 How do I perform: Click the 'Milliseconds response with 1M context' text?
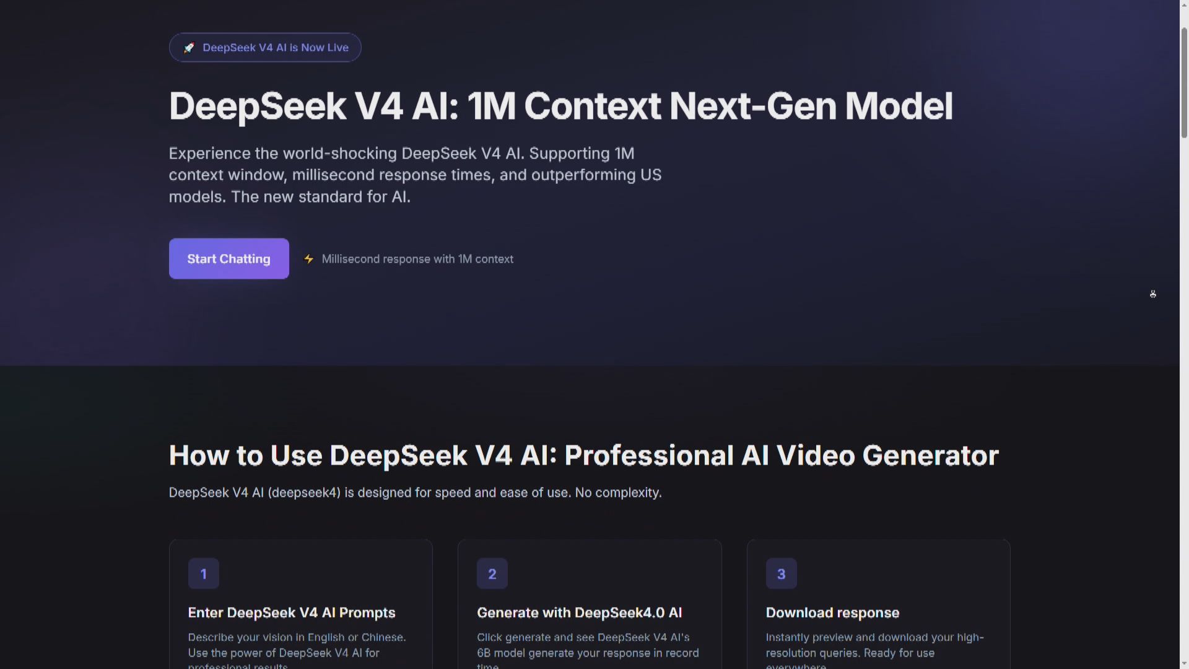417,259
